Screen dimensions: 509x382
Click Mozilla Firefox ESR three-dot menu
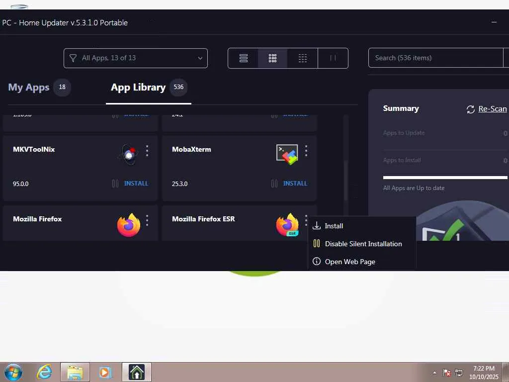306,220
